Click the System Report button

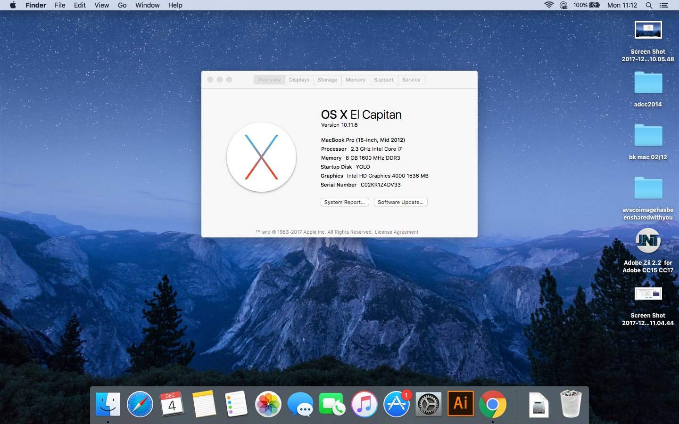345,202
